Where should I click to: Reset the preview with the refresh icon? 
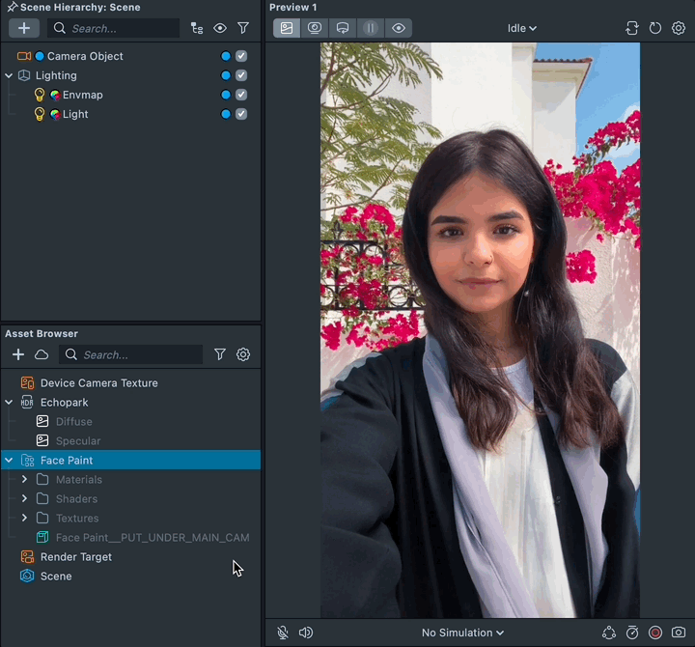tap(655, 28)
